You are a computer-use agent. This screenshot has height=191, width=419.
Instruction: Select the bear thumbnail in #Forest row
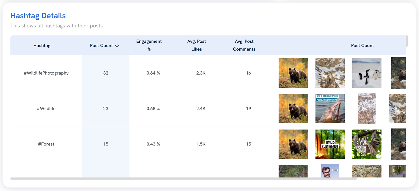coord(293,144)
